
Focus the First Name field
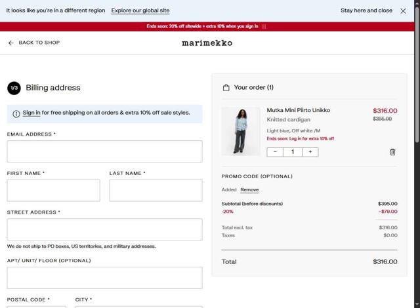click(x=54, y=190)
